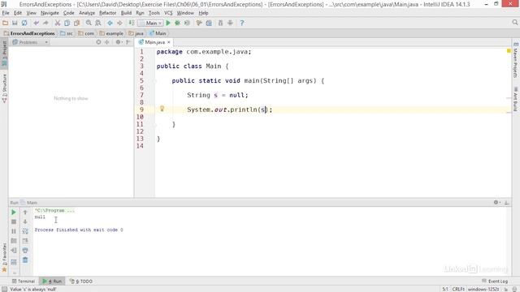This screenshot has height=292, width=520.
Task: Click the Save All toolbar icon
Action: pyautogui.click(x=15, y=23)
